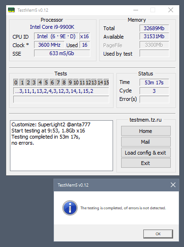Click the main window TestMem5 v0.12 title

33,10
